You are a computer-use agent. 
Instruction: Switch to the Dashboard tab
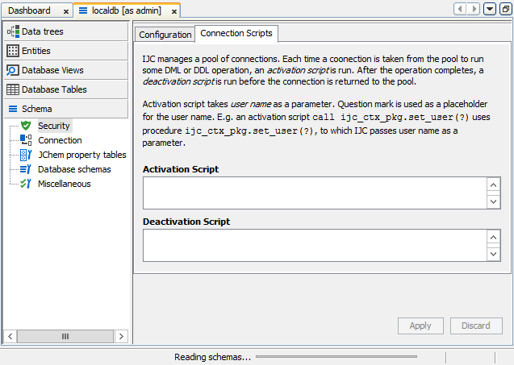click(29, 10)
